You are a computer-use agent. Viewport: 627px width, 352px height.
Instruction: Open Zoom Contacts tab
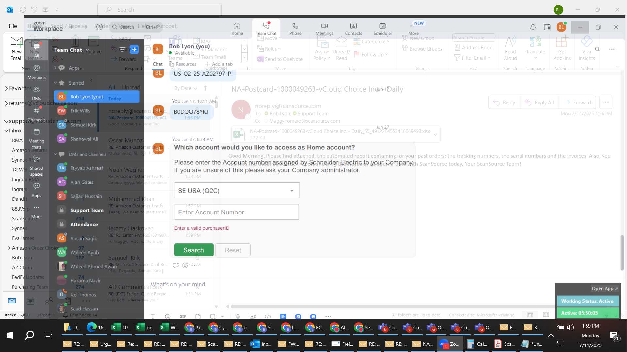click(x=353, y=29)
